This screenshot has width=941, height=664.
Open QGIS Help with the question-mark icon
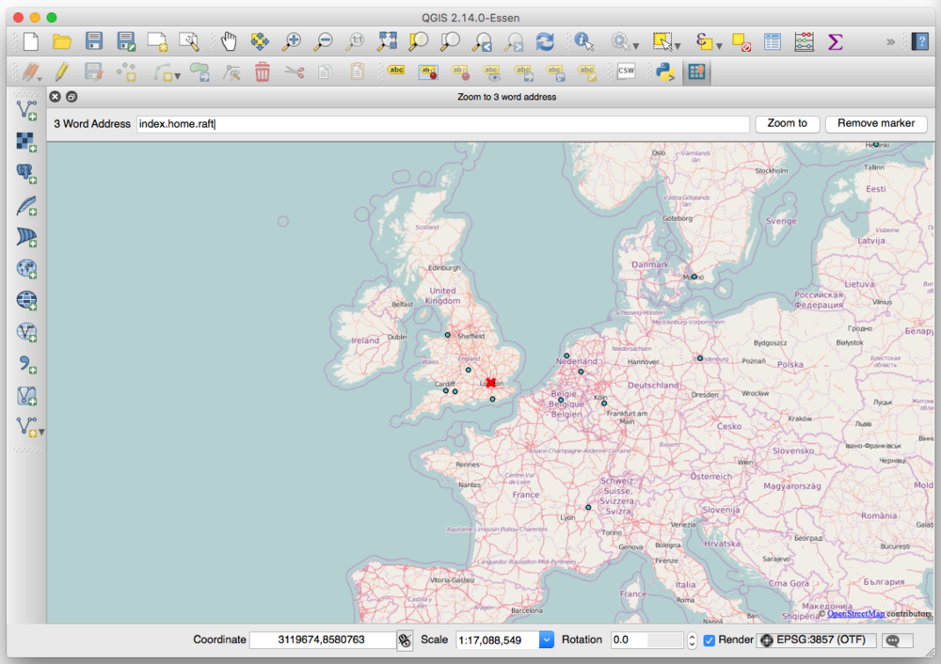(x=920, y=41)
